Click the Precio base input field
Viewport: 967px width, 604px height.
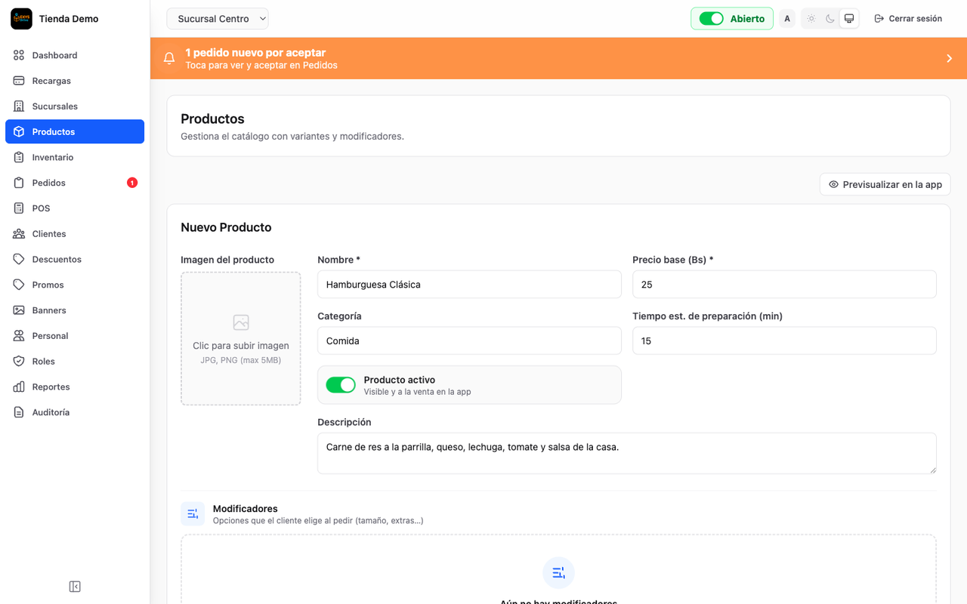(784, 285)
